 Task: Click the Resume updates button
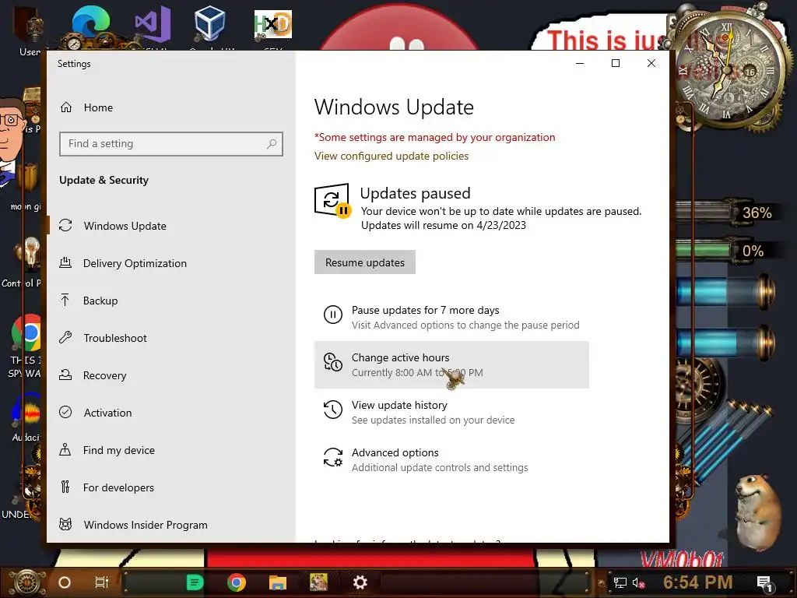point(365,262)
